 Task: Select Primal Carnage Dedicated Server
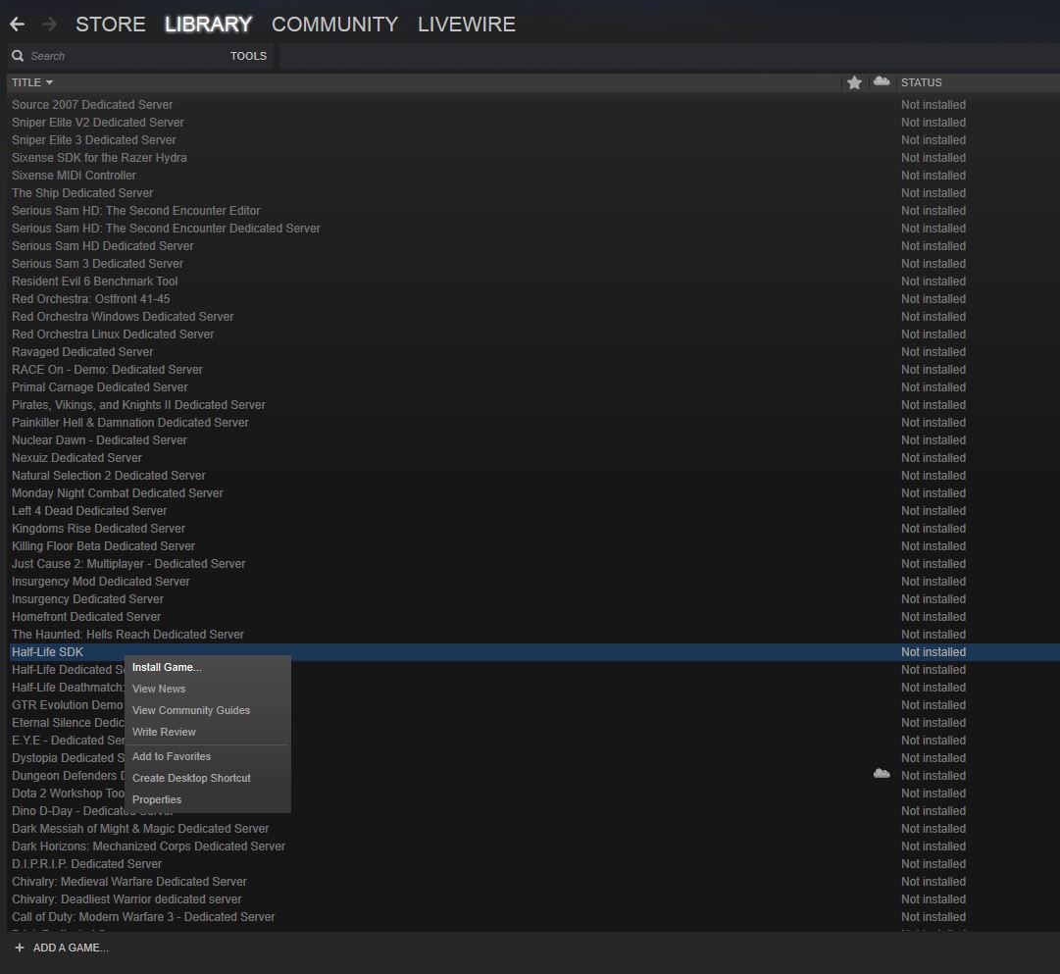click(533, 386)
